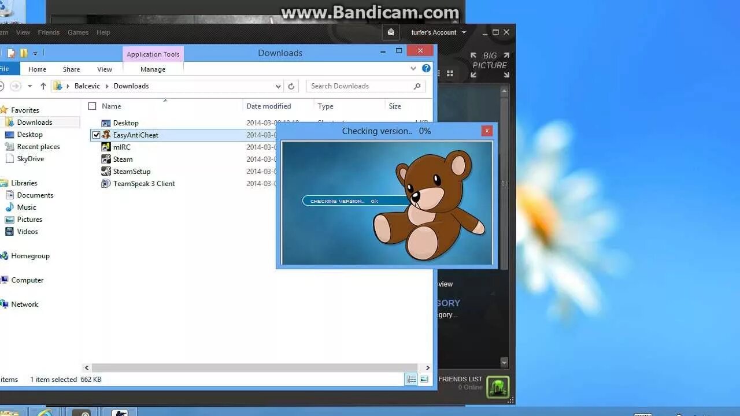Select the Desktop shortcut in file list
Screen dimensions: 740x416
(x=125, y=122)
